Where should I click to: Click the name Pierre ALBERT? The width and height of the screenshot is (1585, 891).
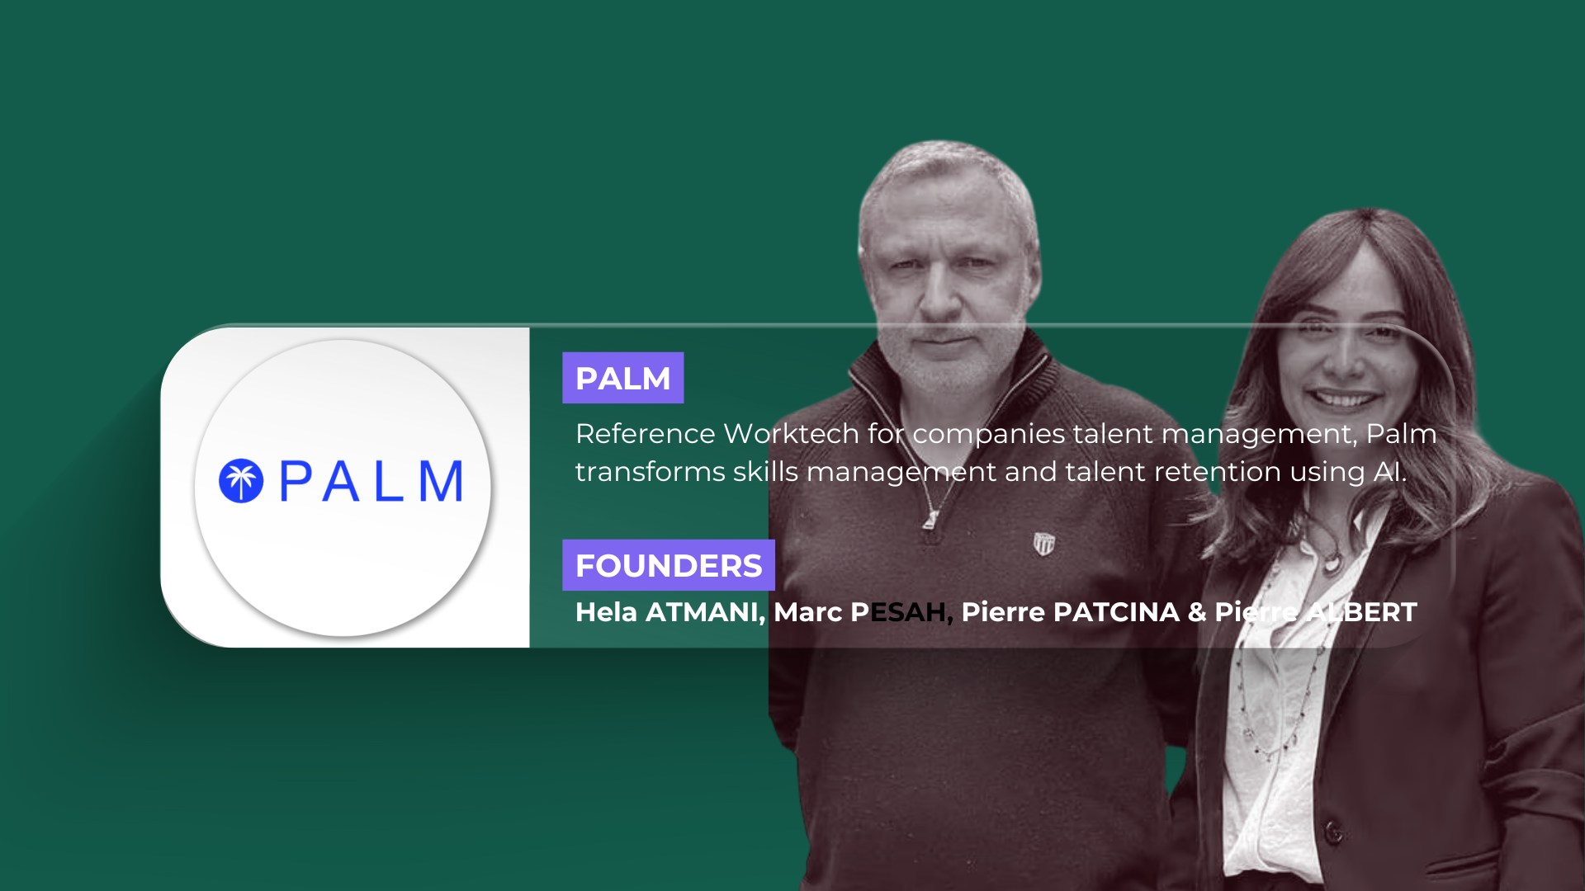click(x=1316, y=612)
